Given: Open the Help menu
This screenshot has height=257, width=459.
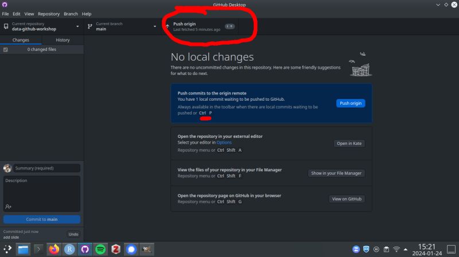Looking at the screenshot, I should pos(87,14).
